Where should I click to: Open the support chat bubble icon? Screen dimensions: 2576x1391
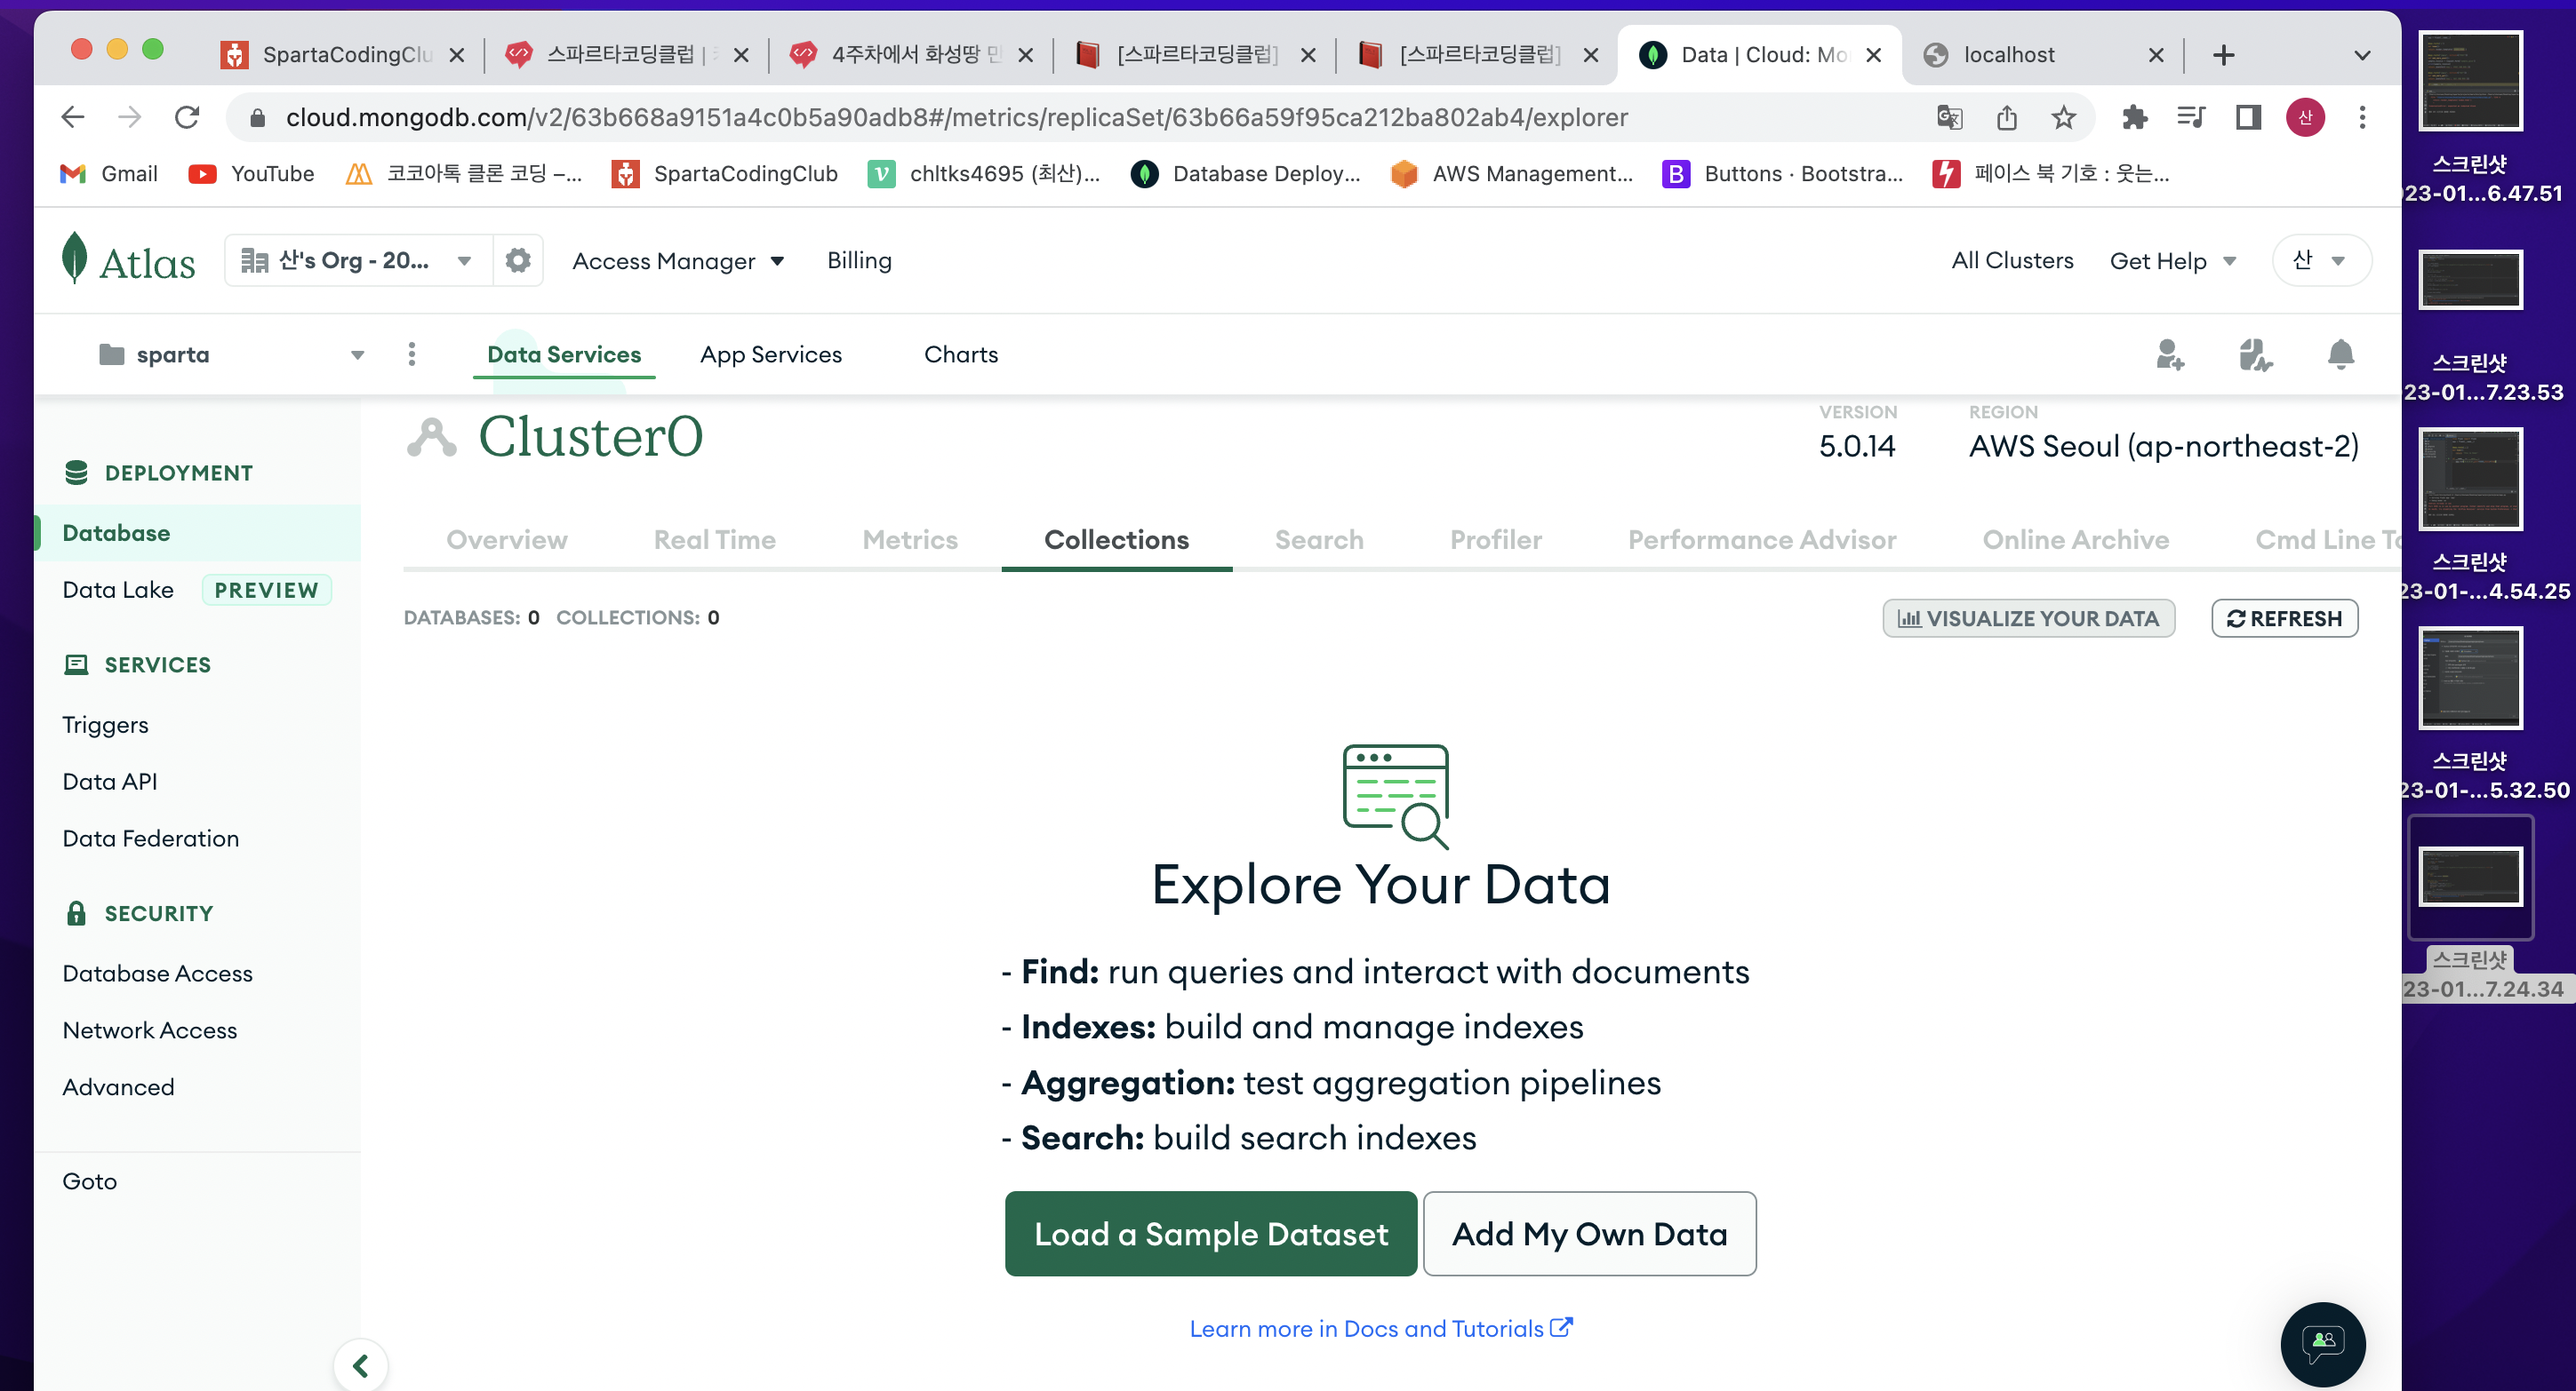click(x=2322, y=1343)
